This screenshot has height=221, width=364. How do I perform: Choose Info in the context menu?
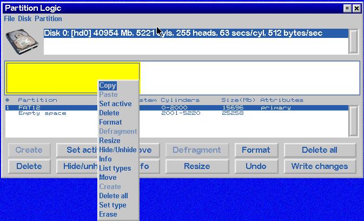[x=105, y=159]
